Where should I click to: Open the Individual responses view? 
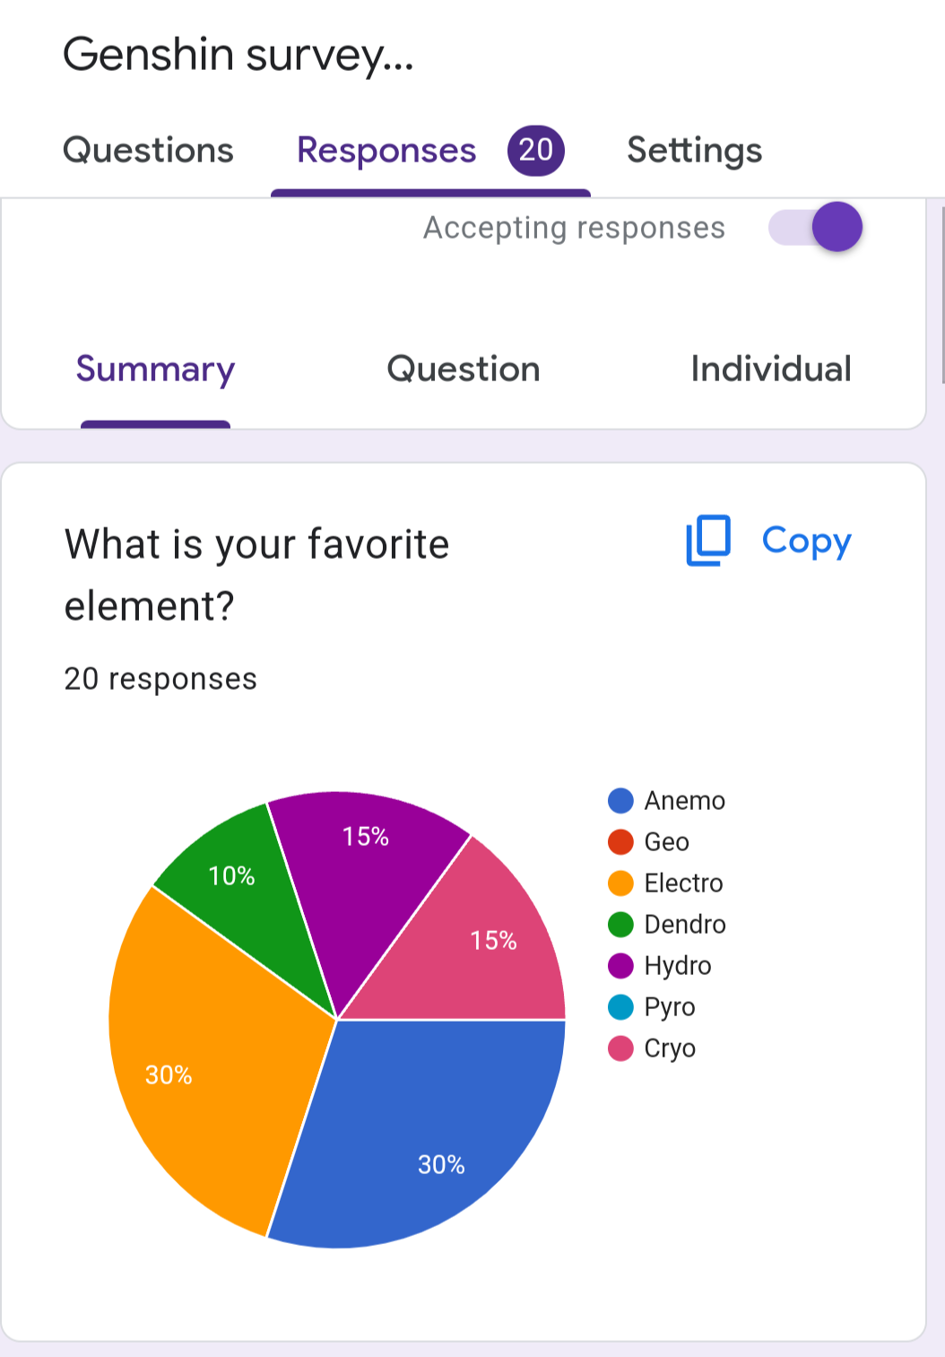pyautogui.click(x=770, y=370)
